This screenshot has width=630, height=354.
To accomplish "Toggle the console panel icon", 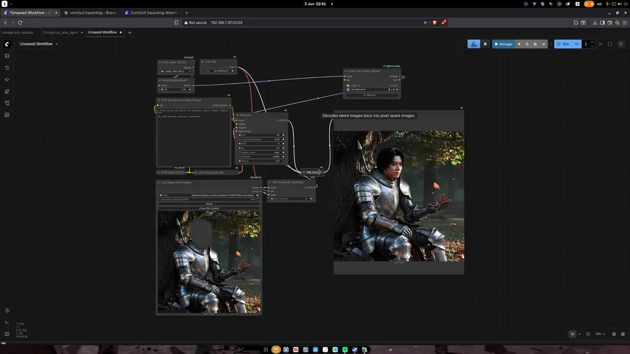I will [x=7, y=323].
